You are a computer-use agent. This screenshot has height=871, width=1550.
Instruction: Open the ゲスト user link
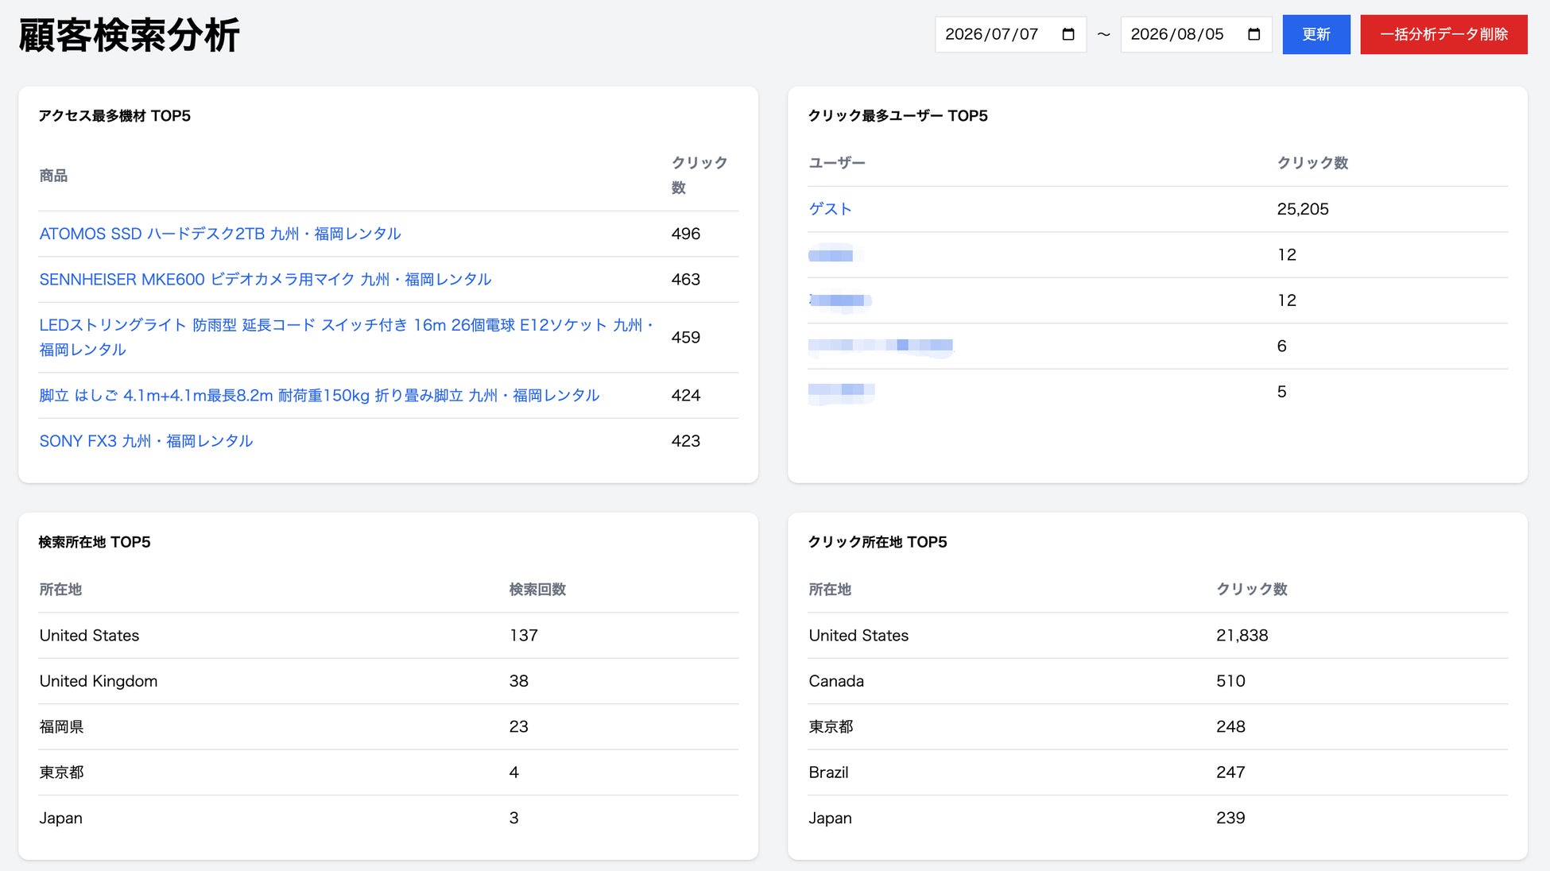(831, 208)
